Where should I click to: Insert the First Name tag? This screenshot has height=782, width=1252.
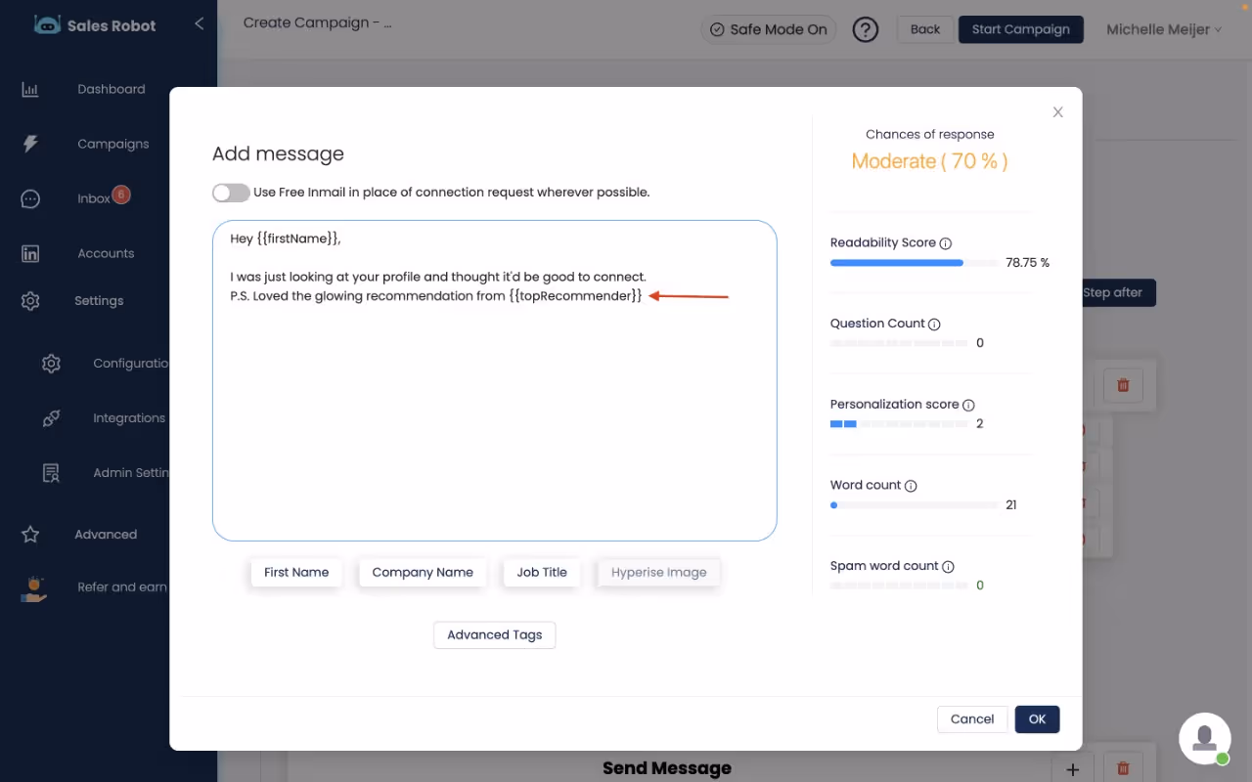(295, 572)
